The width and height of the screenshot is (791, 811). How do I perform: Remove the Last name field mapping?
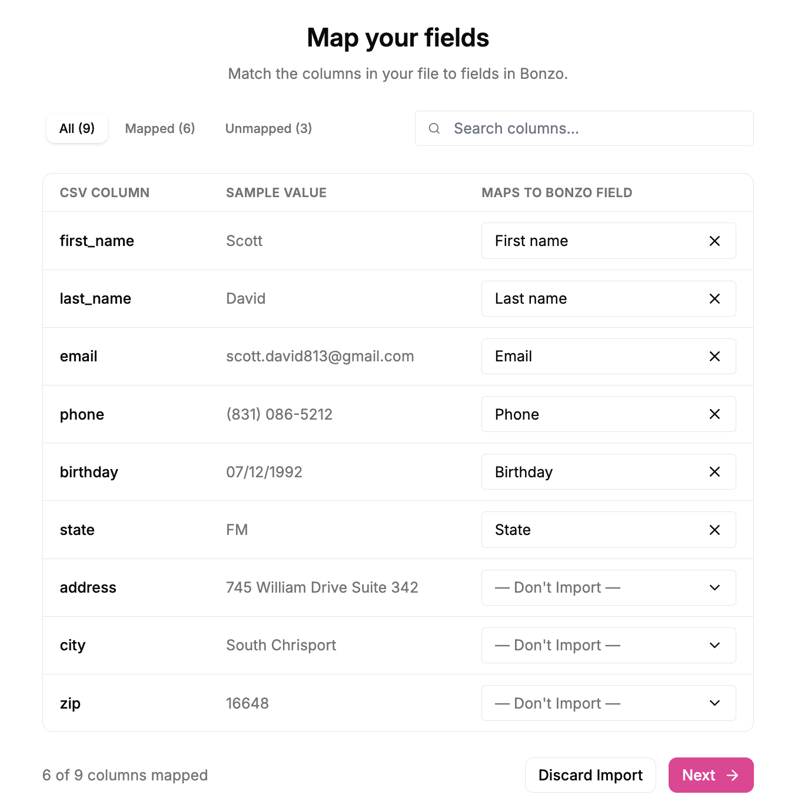(x=714, y=298)
